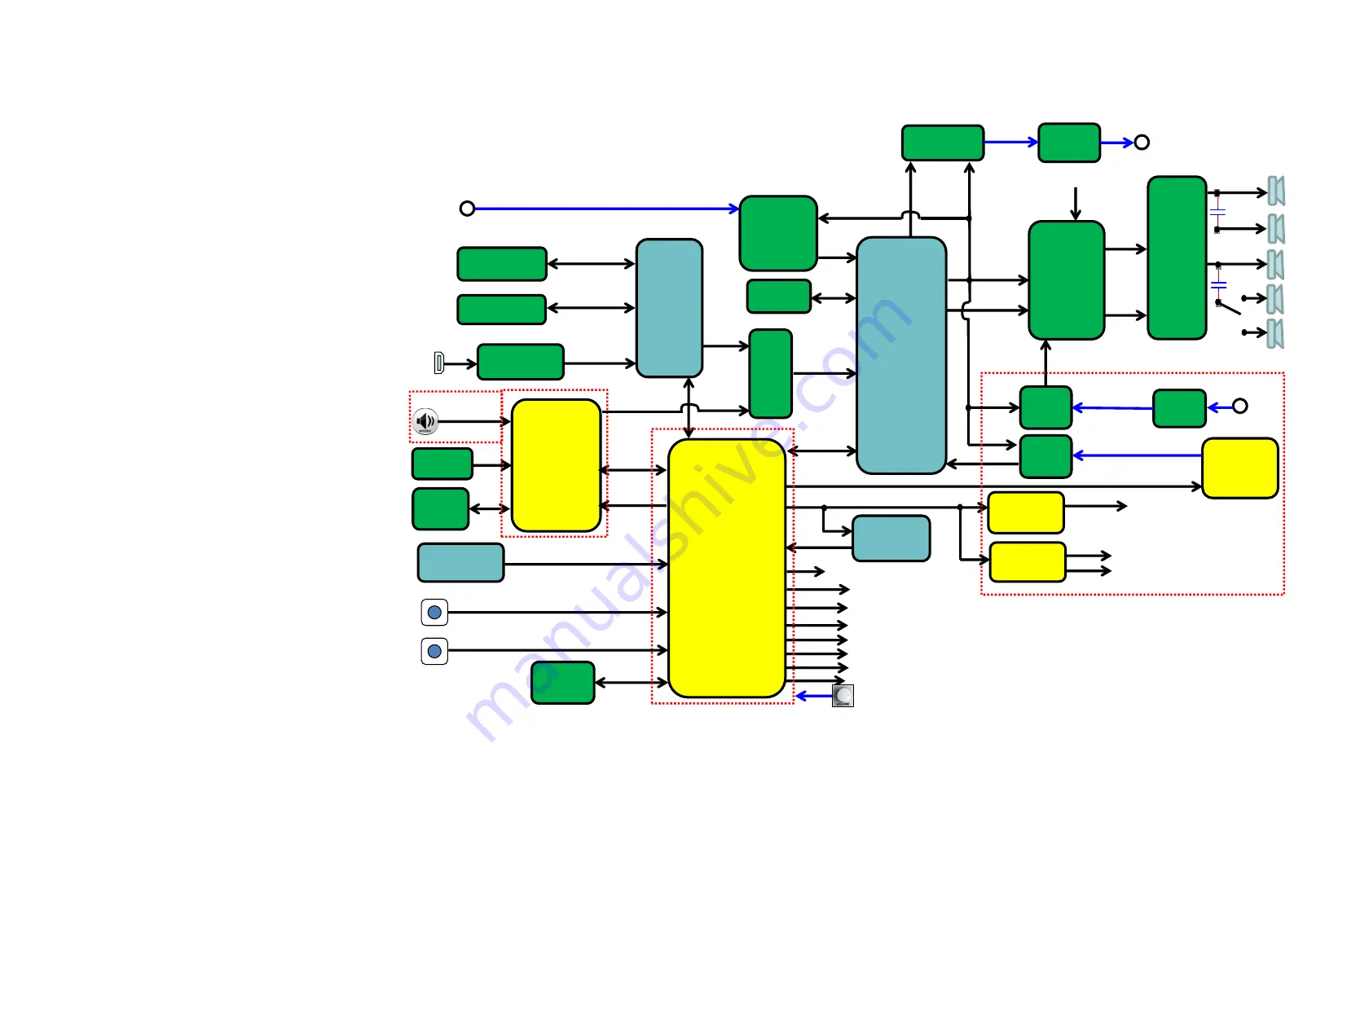This screenshot has height=1029, width=1369.
Task: Select the topmost speaker symbol on right
Action: tap(1276, 191)
